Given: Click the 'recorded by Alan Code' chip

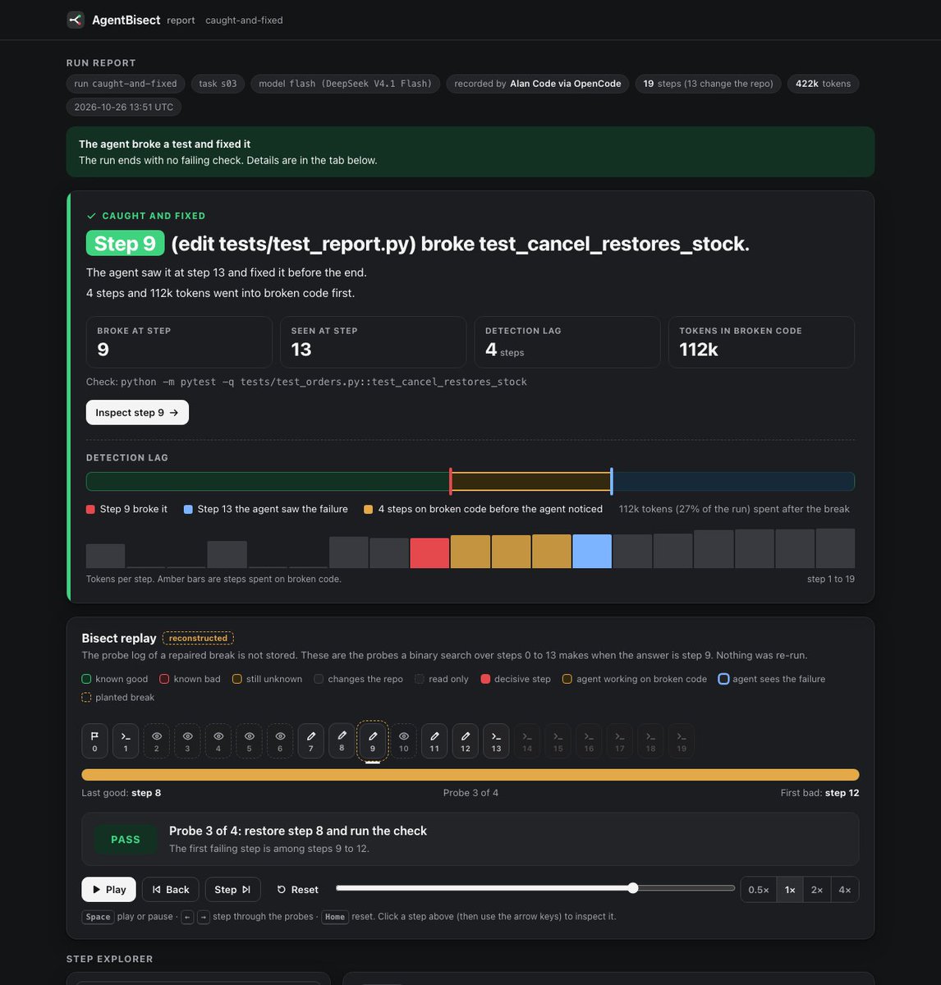Looking at the screenshot, I should point(538,84).
